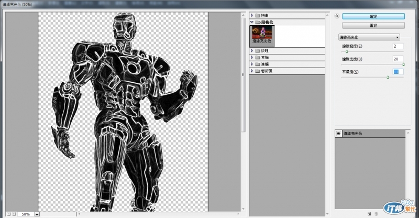Screen dimensions: 419x218
Task: Click the 邊緣亮度 value field
Action: click(398, 59)
